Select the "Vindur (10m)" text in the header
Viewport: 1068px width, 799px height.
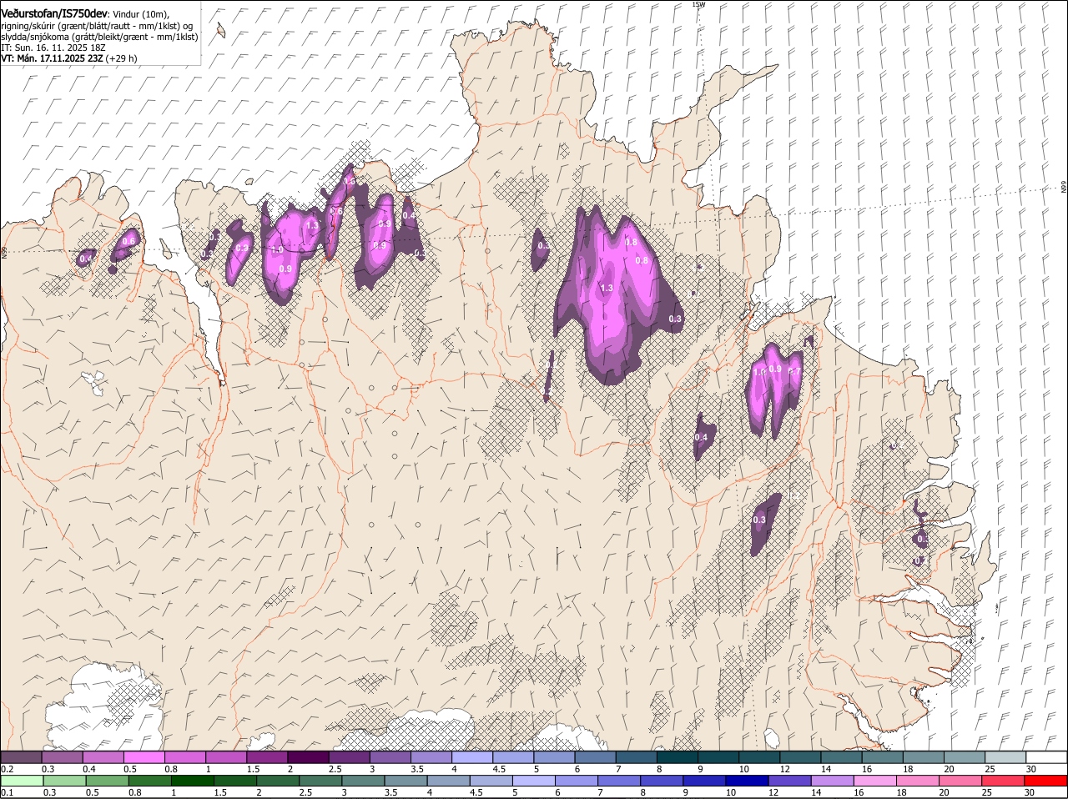point(140,14)
